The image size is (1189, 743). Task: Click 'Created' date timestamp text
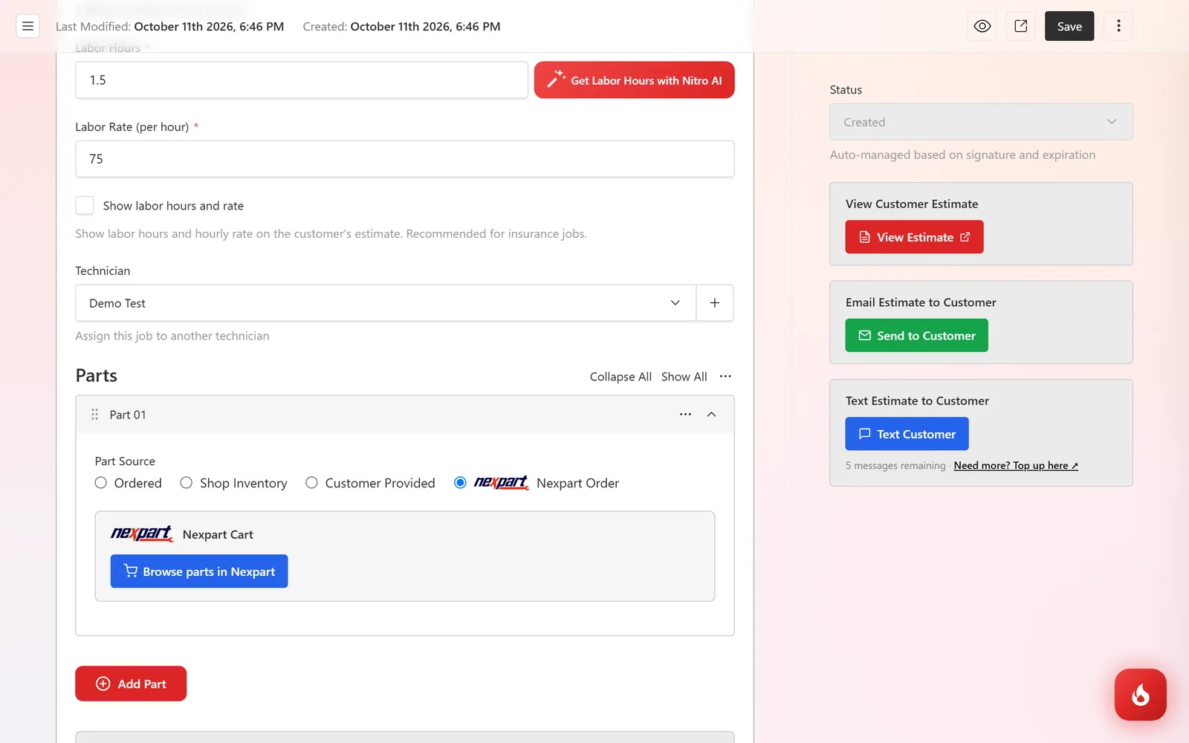point(402,27)
